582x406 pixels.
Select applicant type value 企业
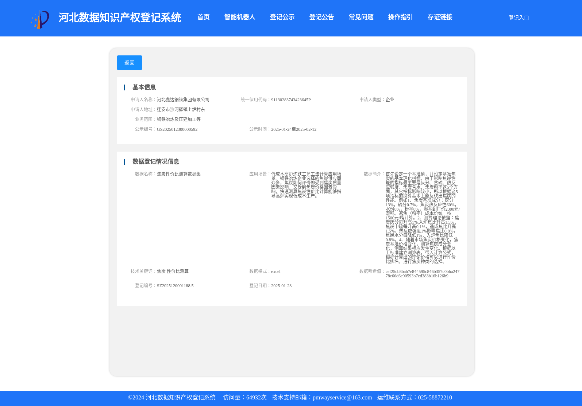[x=390, y=99]
